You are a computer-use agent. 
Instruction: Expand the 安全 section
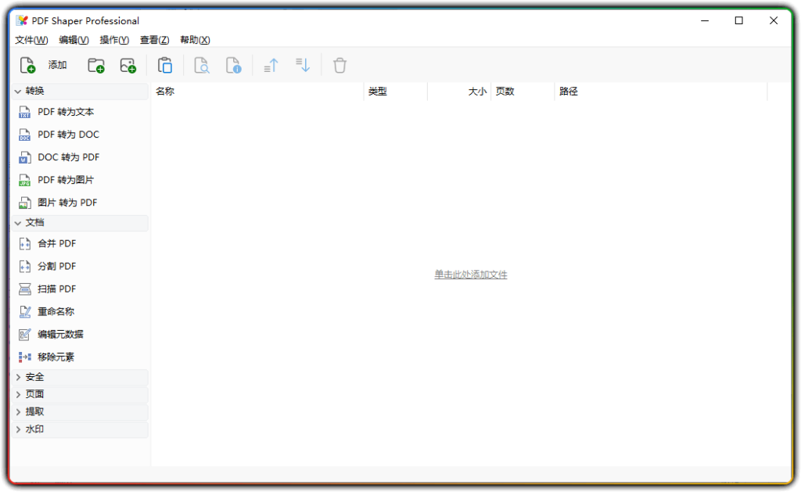18,377
